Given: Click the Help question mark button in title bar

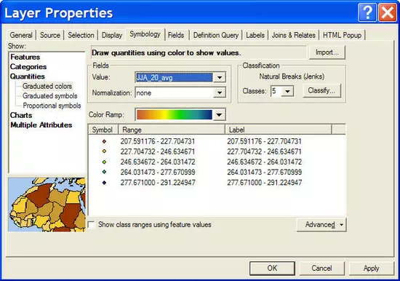Looking at the screenshot, I should [367, 12].
